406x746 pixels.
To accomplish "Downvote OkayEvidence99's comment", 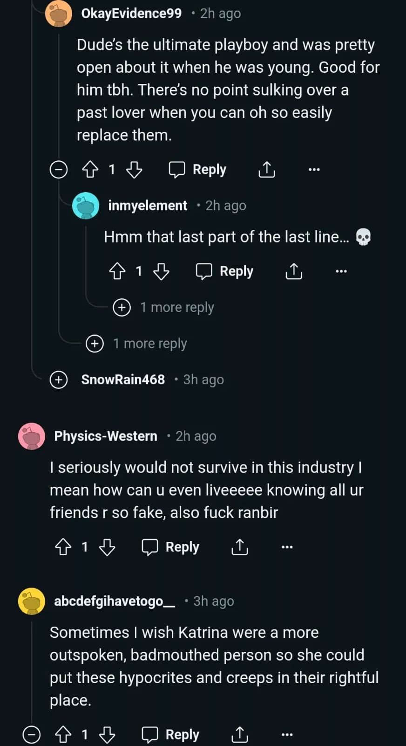I will [134, 170].
